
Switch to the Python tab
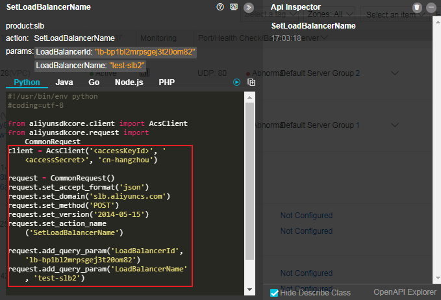pyautogui.click(x=27, y=82)
